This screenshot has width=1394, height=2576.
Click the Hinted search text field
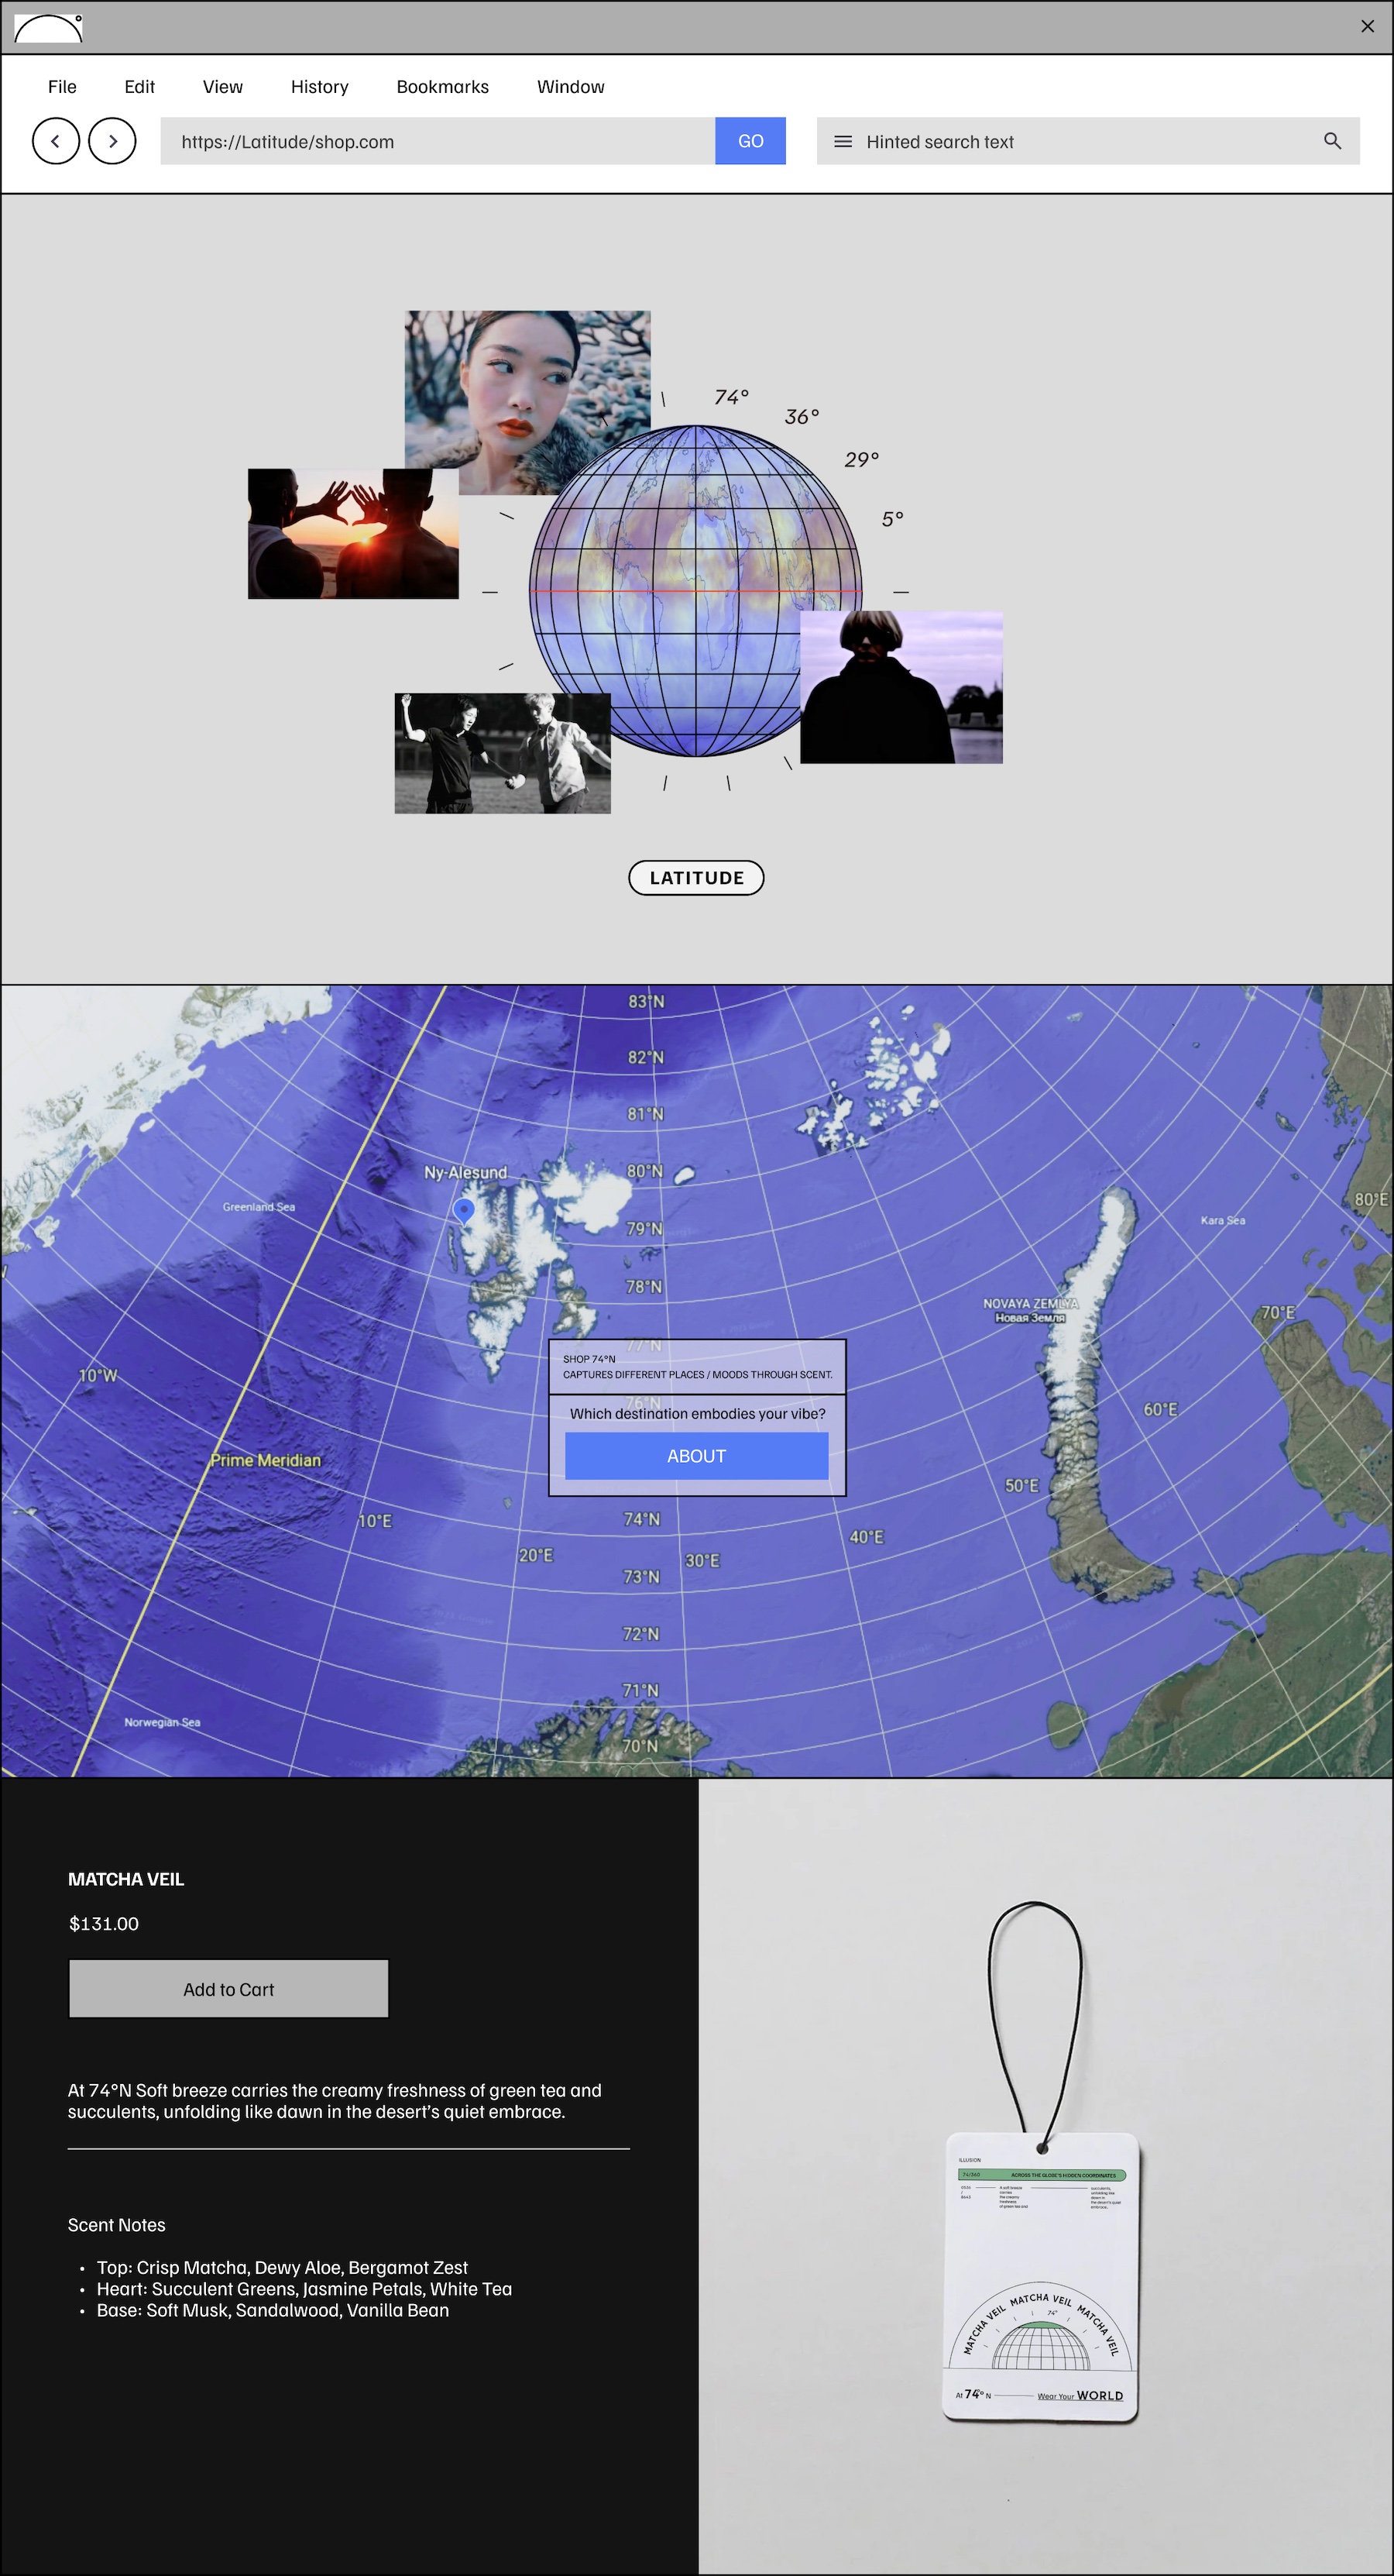(1088, 141)
